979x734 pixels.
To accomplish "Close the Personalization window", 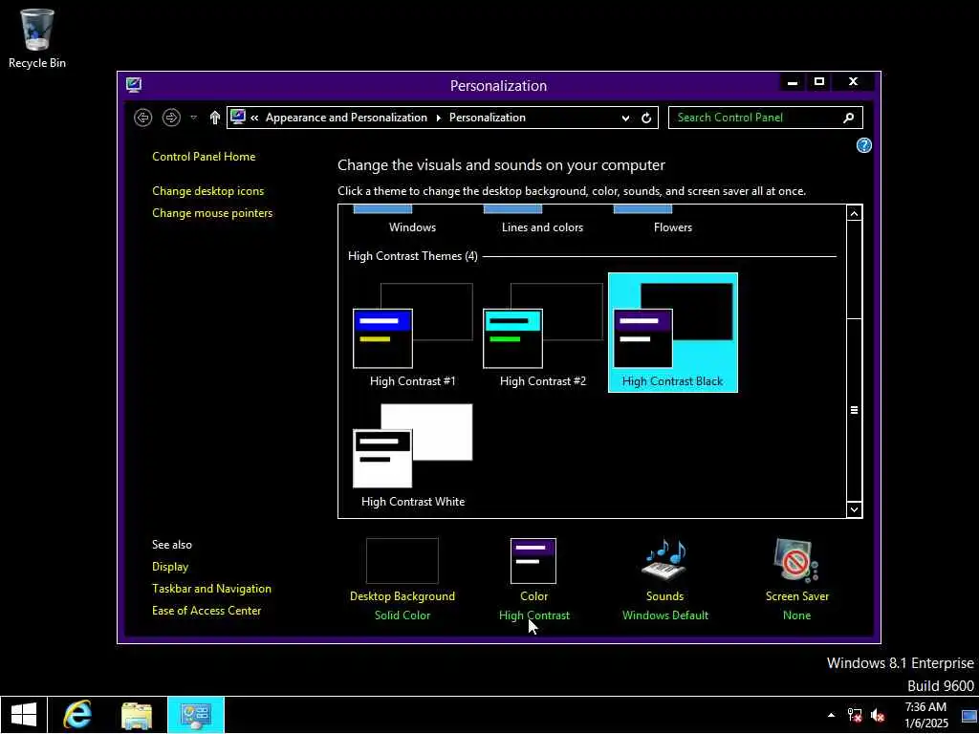I will (x=853, y=82).
